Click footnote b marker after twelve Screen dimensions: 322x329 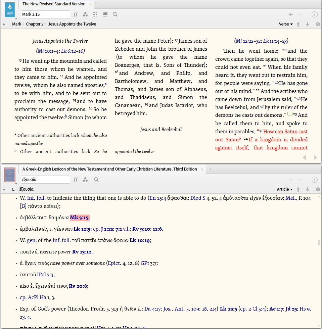tap(66, 116)
